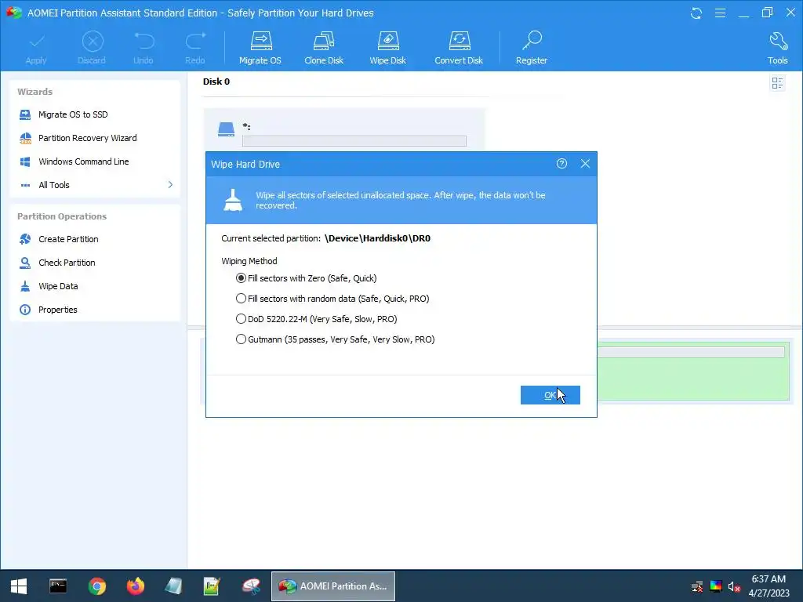Click the green partition block behind dialog
This screenshot has width=803, height=602.
coord(693,371)
